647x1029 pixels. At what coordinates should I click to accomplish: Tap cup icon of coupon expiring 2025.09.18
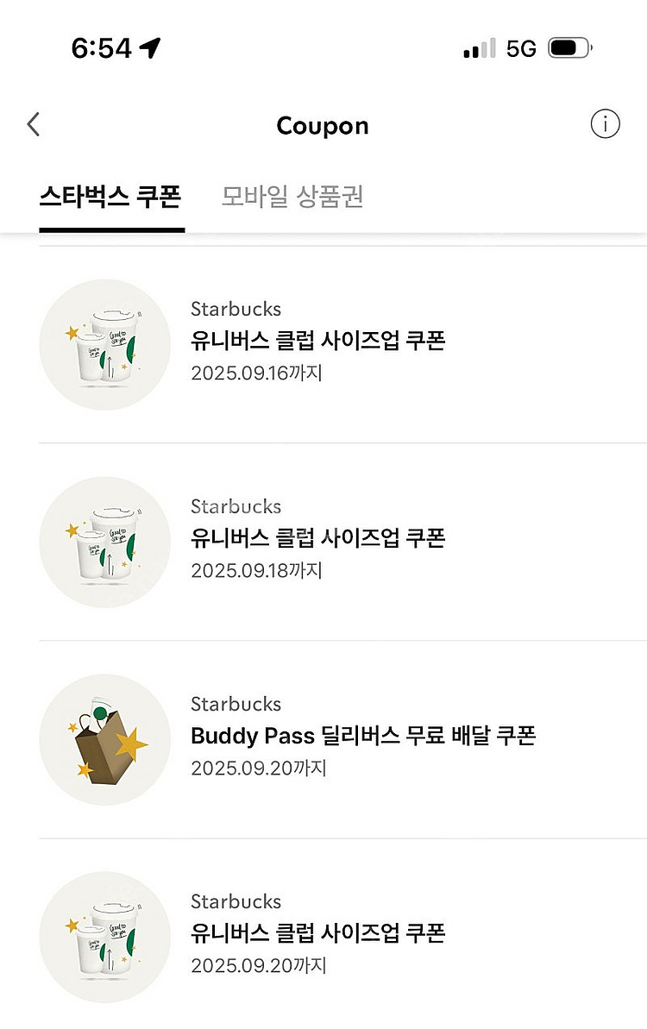[x=104, y=542]
